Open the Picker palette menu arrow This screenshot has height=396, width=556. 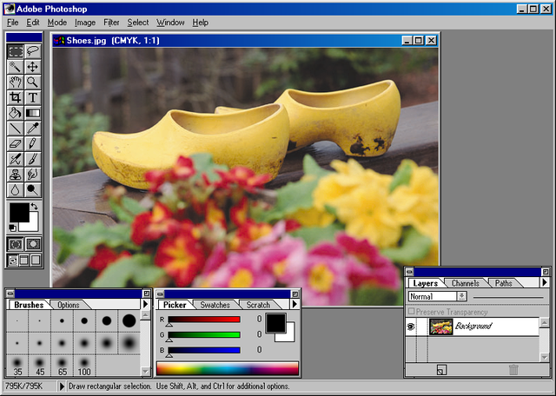295,304
